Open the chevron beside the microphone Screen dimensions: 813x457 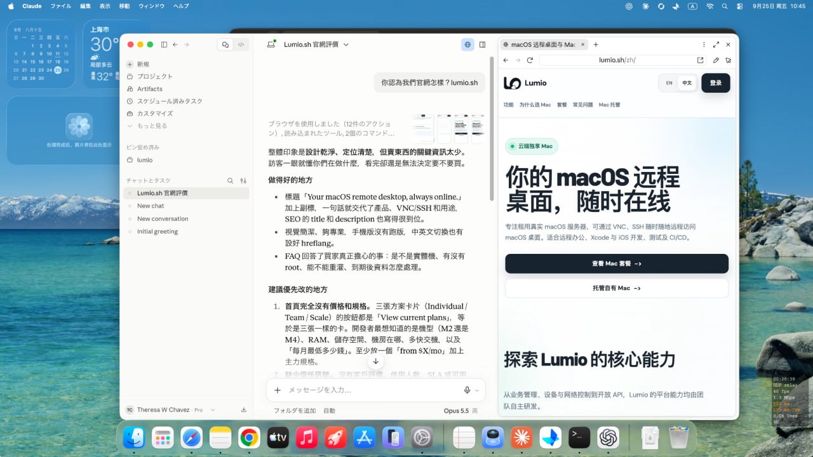(477, 390)
